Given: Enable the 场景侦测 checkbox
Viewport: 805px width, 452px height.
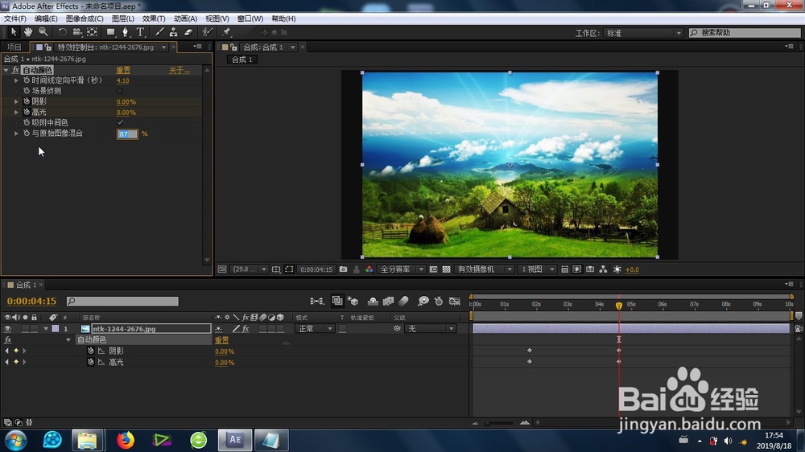Looking at the screenshot, I should (x=120, y=91).
